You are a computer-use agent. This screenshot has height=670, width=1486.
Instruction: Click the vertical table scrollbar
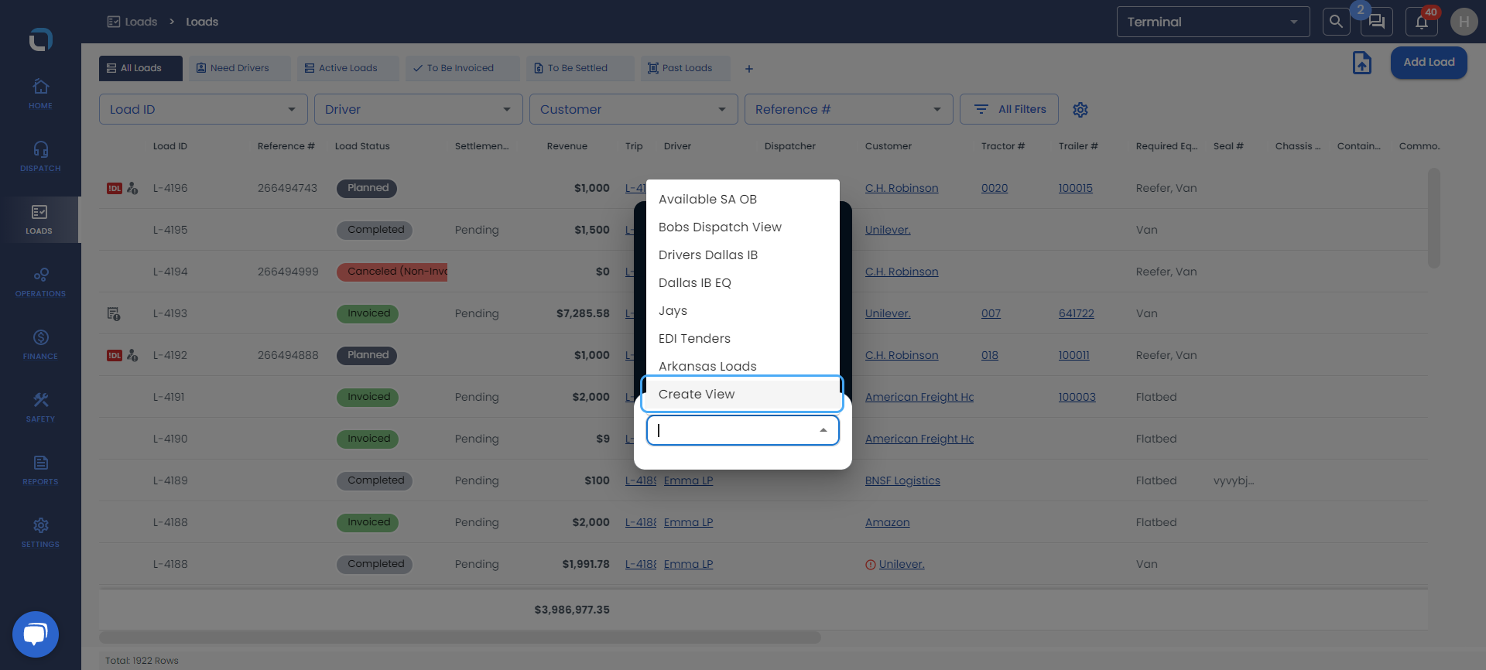tap(1433, 218)
